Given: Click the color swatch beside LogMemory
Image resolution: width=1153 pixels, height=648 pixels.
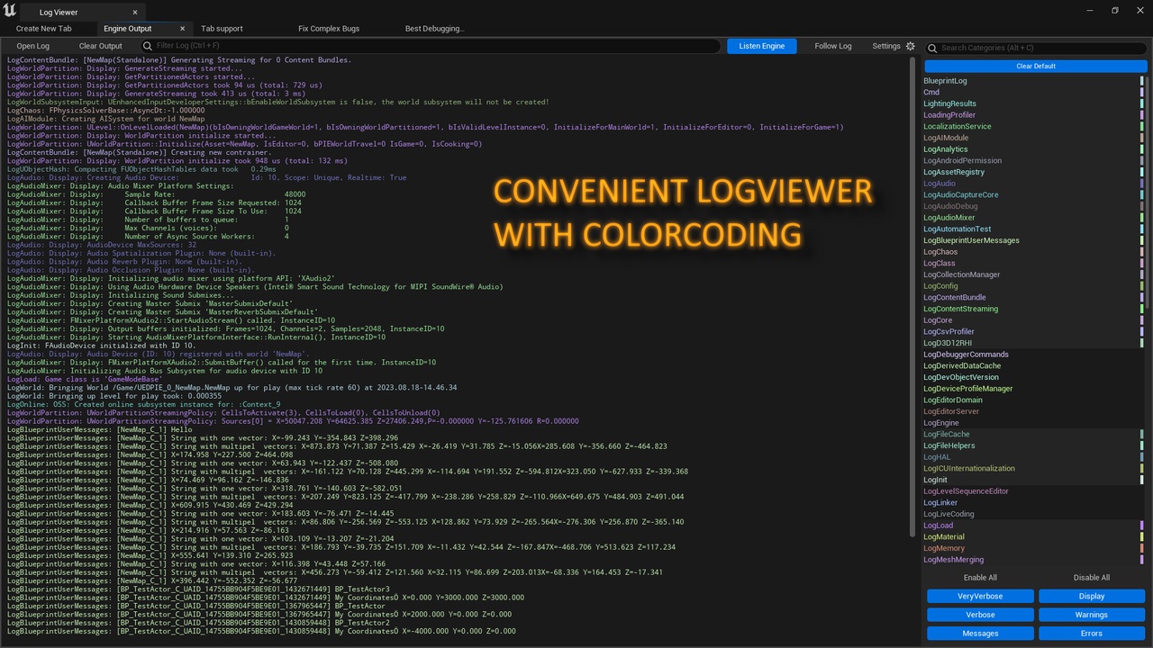Looking at the screenshot, I should [1142, 548].
